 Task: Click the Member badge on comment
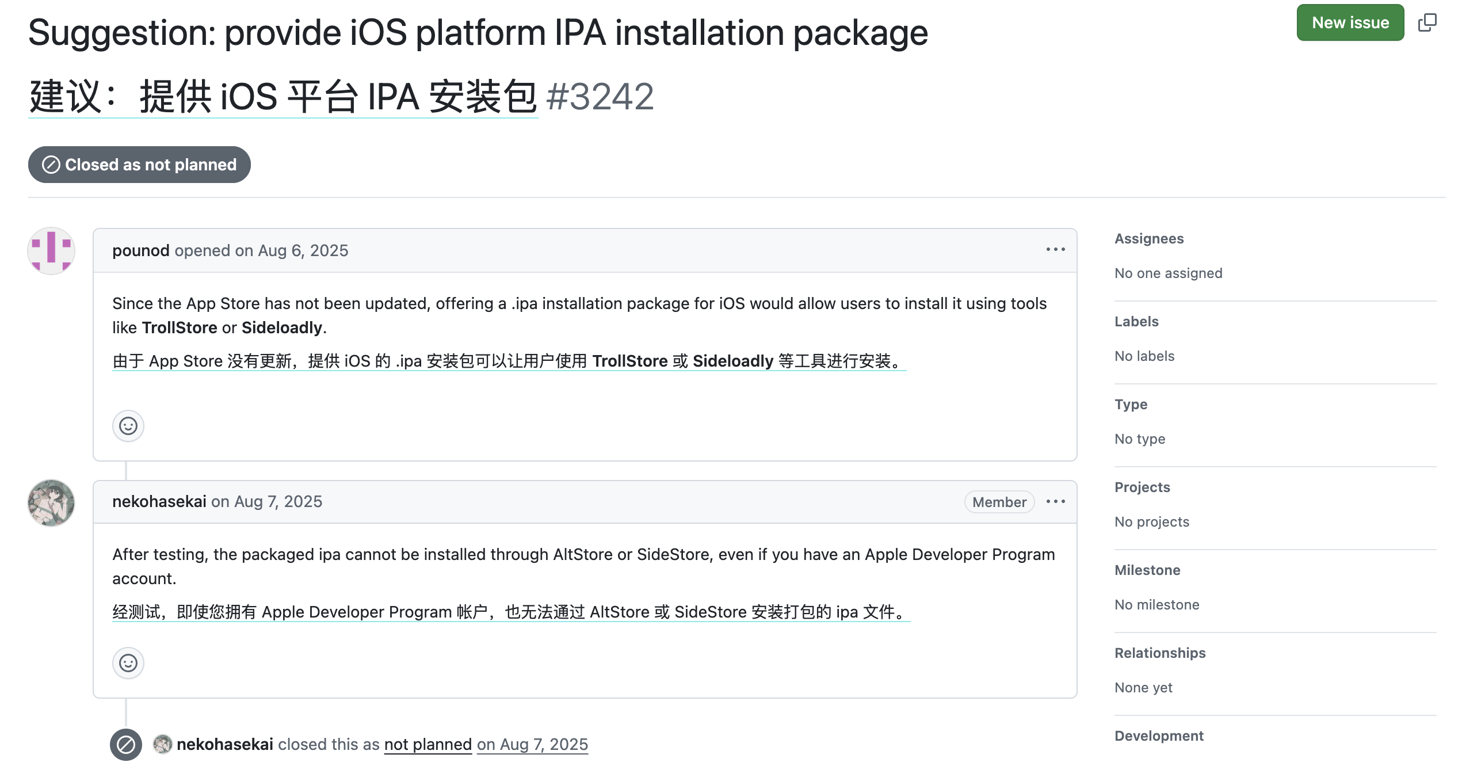[999, 502]
